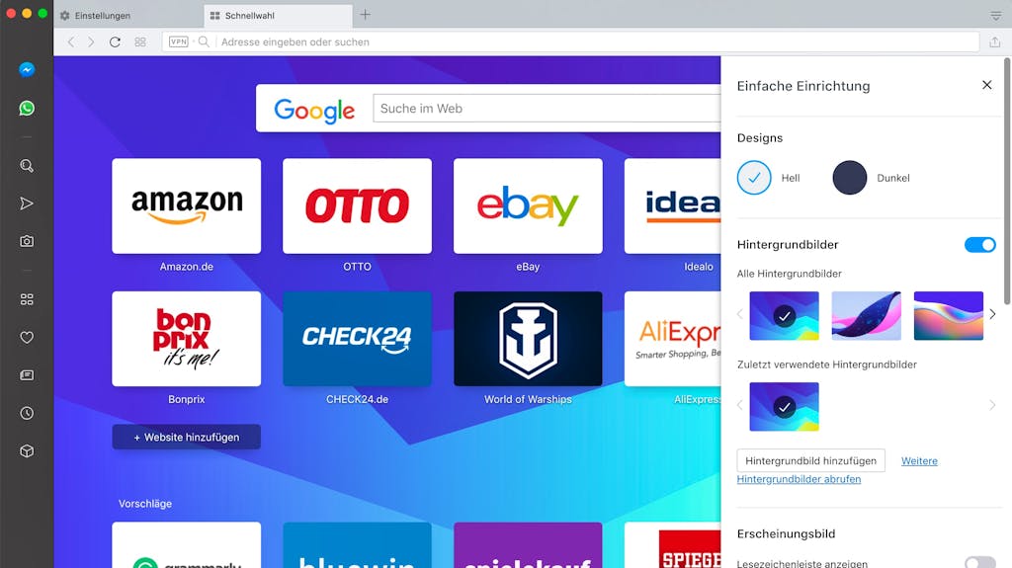Screen dimensions: 1012x568
Task: Click Website hinzufügen button
Action: click(187, 437)
